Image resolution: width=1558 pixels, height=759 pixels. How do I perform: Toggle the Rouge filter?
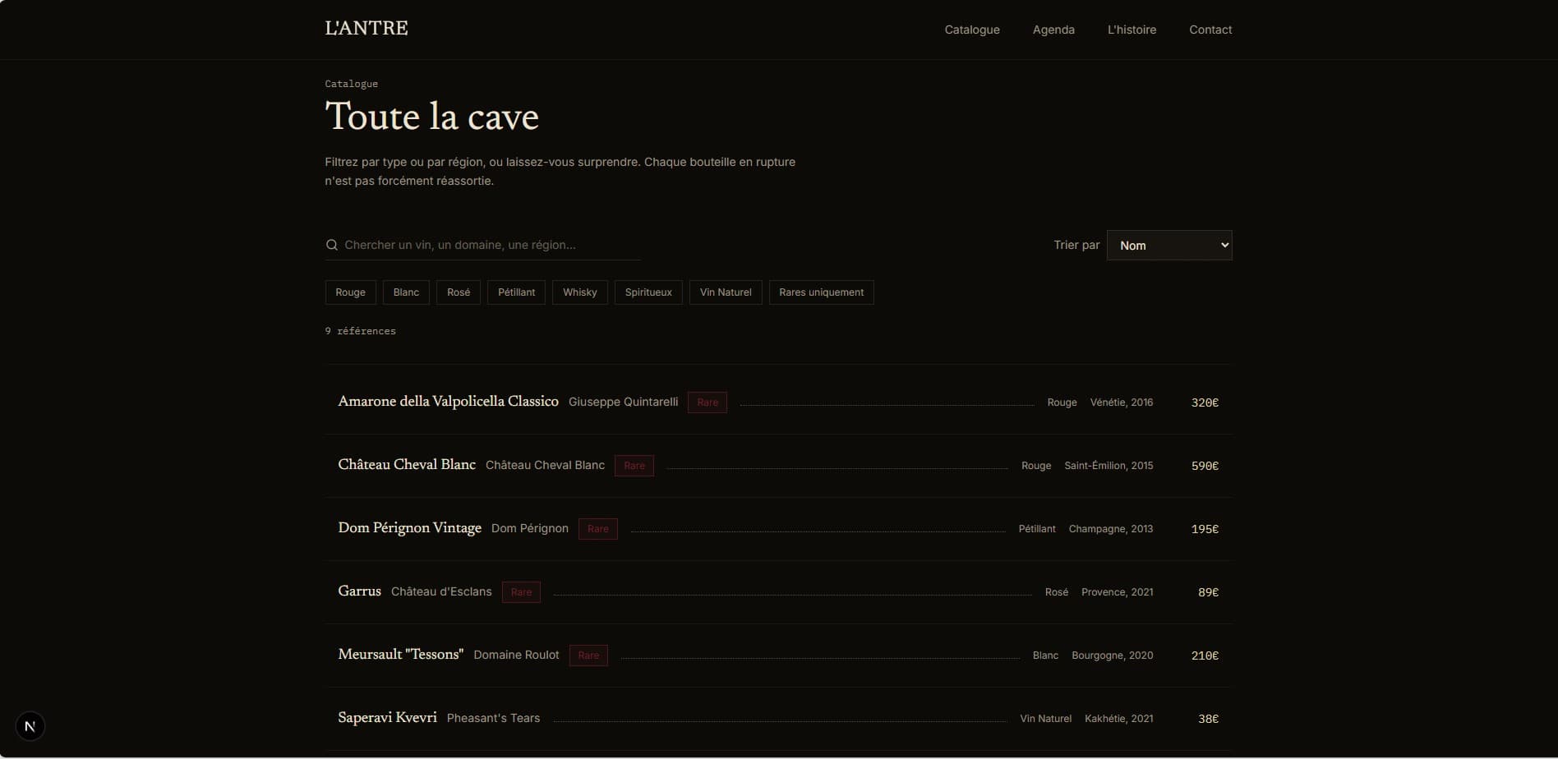point(350,292)
